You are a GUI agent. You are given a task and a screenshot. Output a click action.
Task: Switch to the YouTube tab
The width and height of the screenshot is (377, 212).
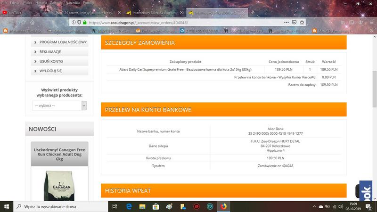click(31, 12)
